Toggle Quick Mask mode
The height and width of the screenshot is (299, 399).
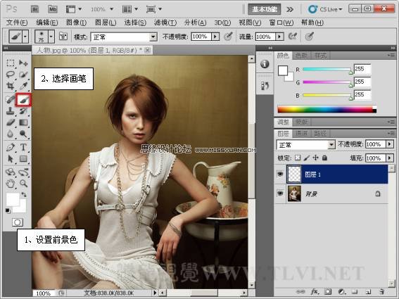(x=18, y=222)
